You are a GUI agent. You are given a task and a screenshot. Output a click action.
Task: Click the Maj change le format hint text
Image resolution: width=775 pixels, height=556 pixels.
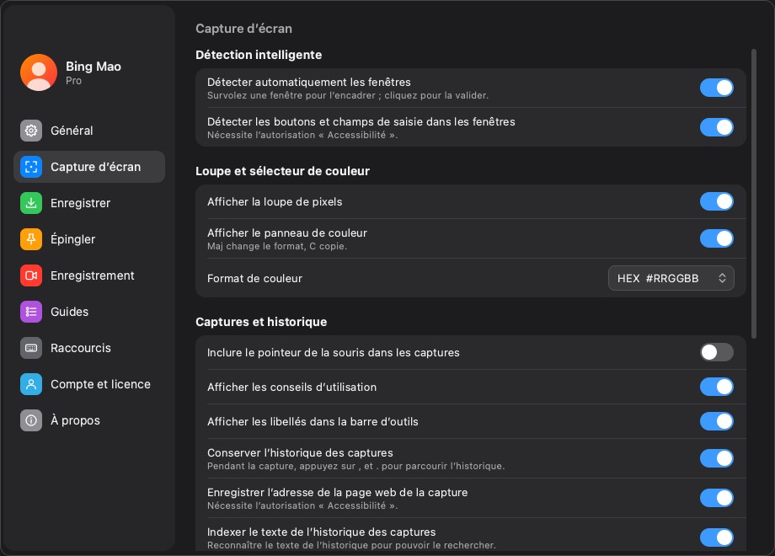coord(277,246)
